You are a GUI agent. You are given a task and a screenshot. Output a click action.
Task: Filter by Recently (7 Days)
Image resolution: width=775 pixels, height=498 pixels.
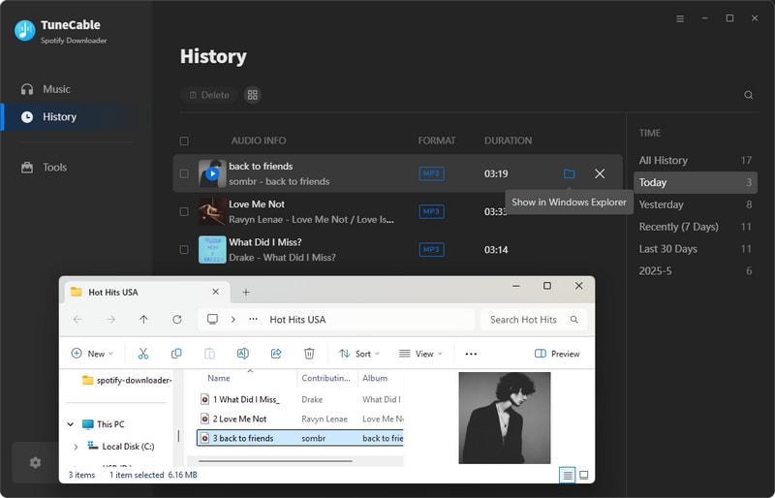click(x=695, y=227)
